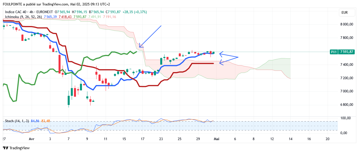This screenshot has height=153, width=359.
Task: Click the high value H 7 596,15
Action: tap(80, 12)
